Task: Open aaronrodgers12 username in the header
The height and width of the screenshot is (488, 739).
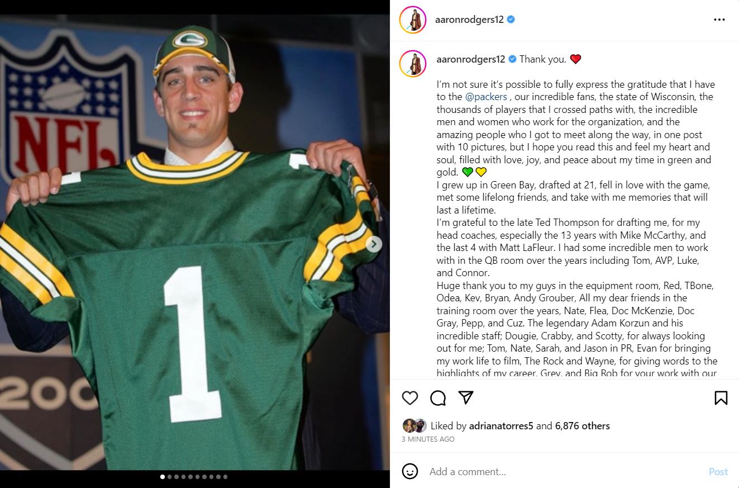Action: (469, 20)
